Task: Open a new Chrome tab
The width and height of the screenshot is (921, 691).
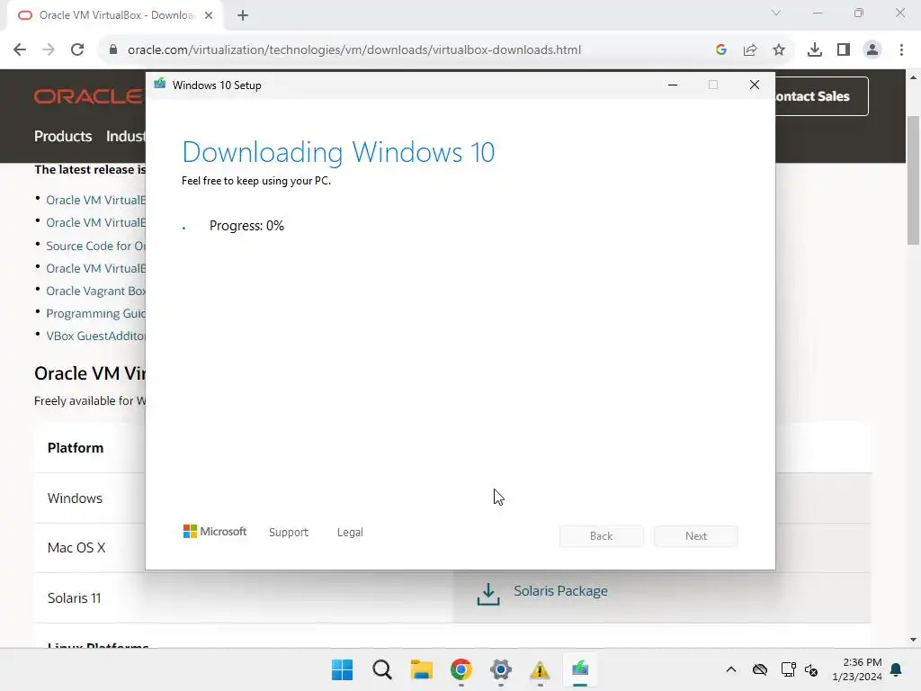Action: (x=243, y=15)
